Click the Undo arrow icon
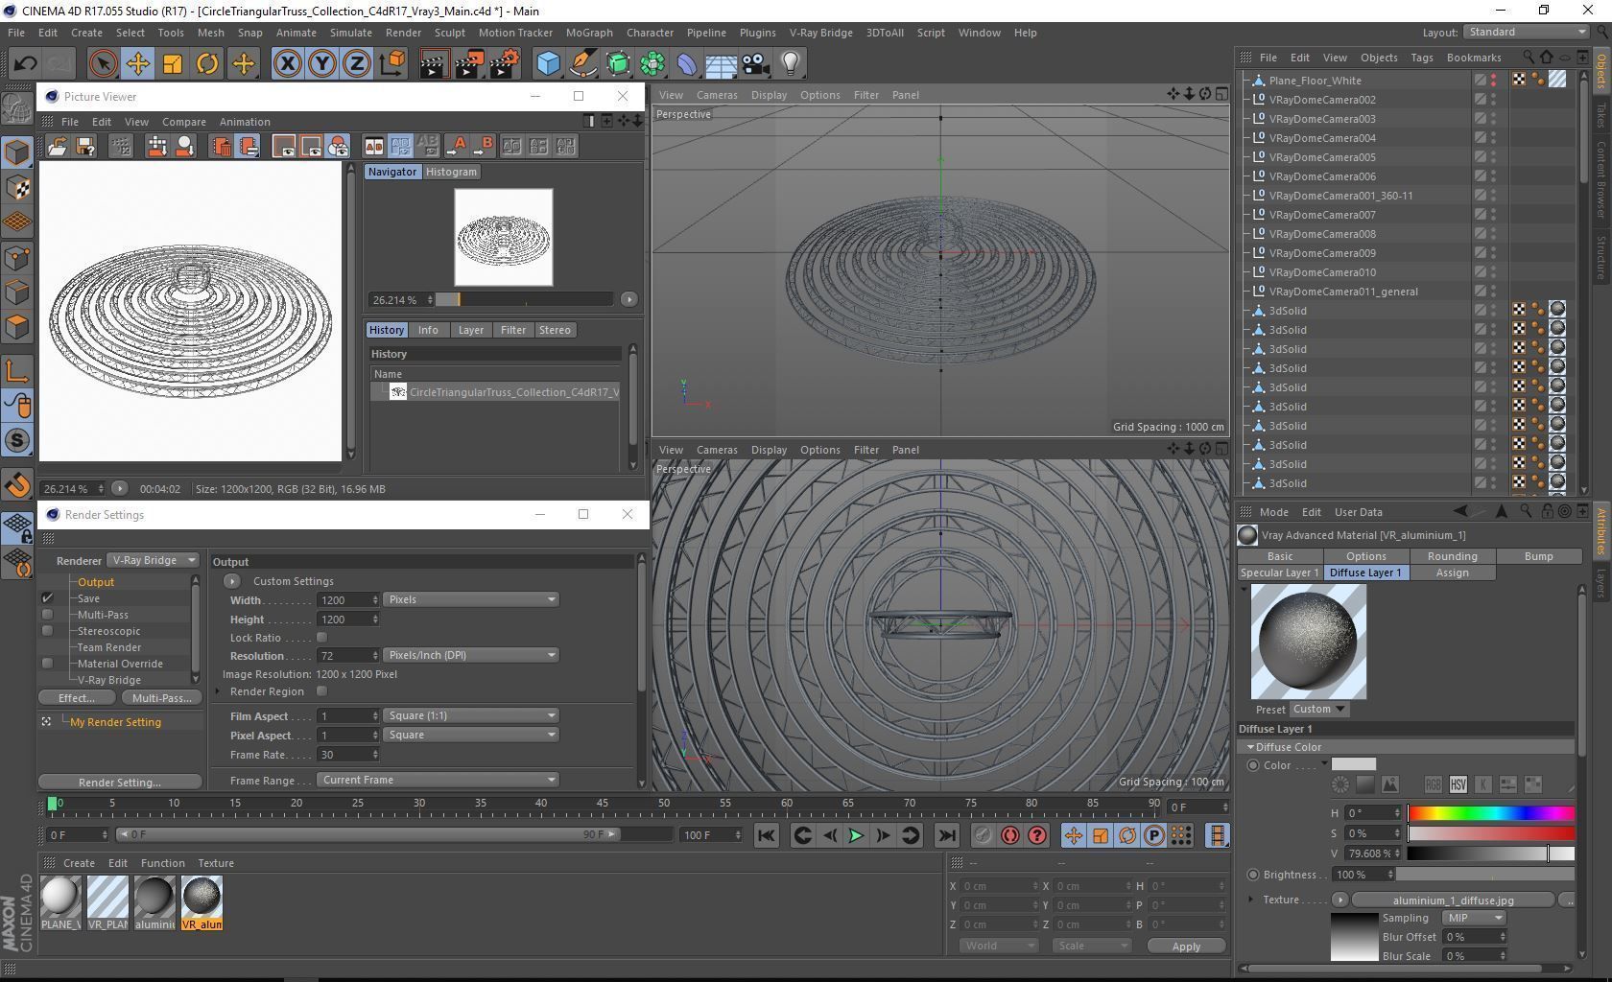 25,64
